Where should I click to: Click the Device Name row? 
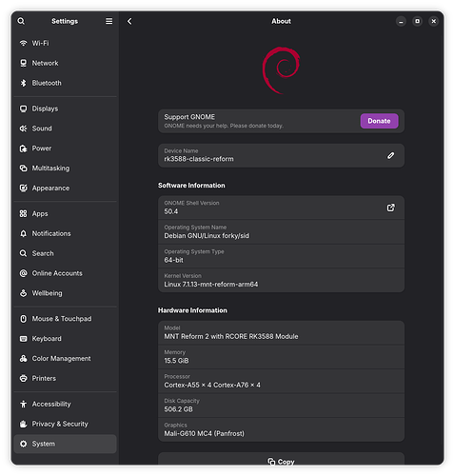(281, 155)
